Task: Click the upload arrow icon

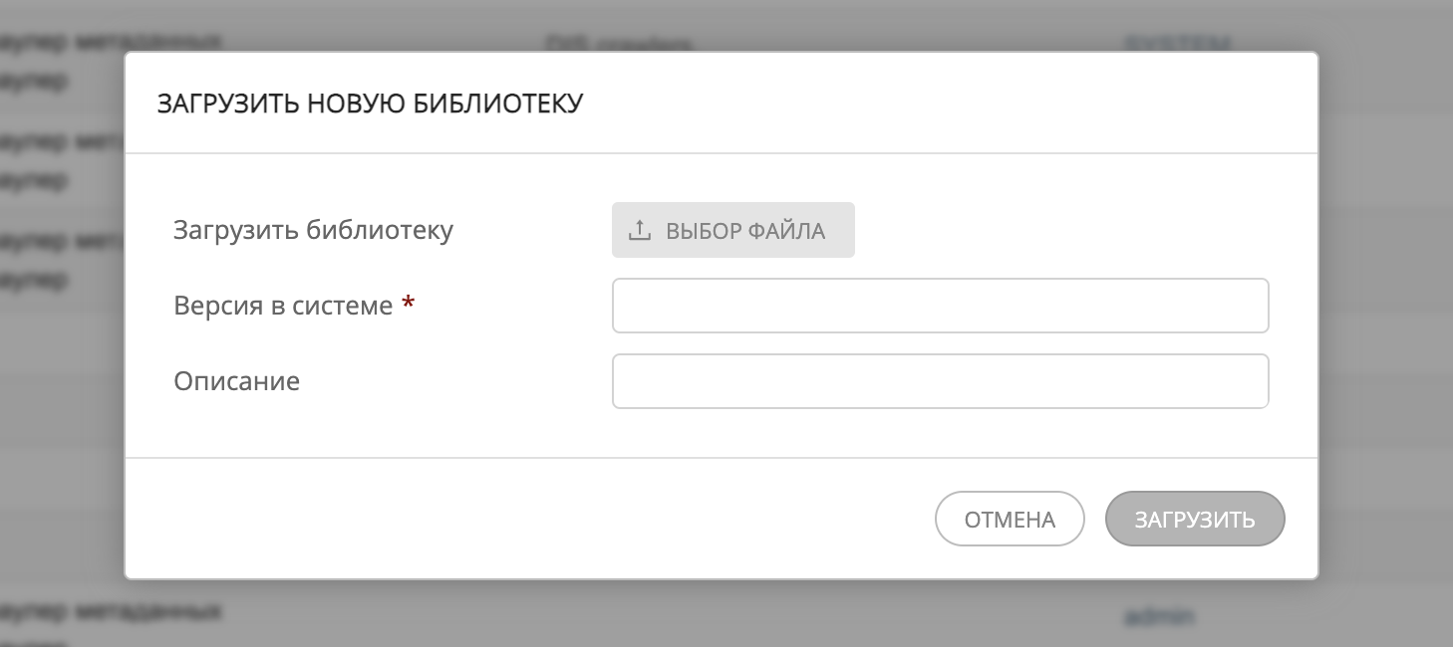Action: 639,231
